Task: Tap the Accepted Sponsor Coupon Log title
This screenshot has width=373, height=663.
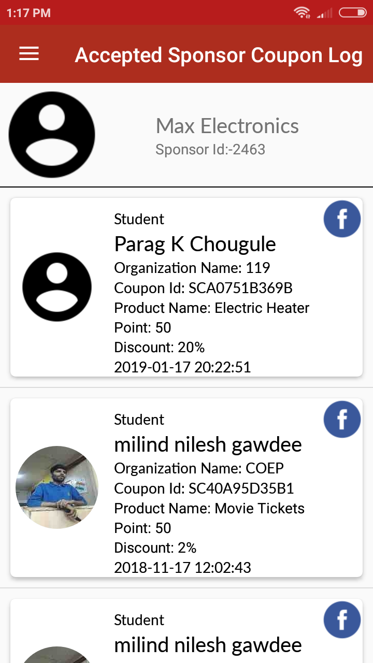Action: pos(219,55)
